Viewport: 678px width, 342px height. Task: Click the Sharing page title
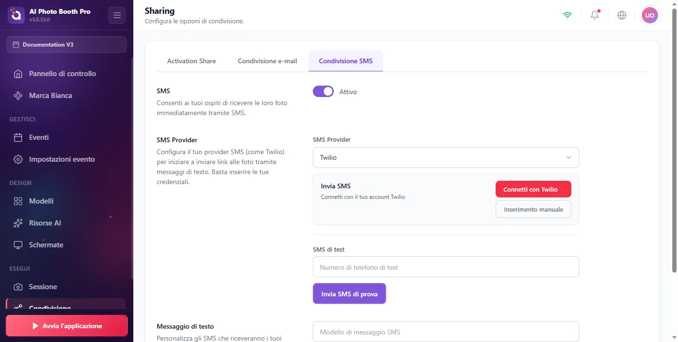[160, 10]
